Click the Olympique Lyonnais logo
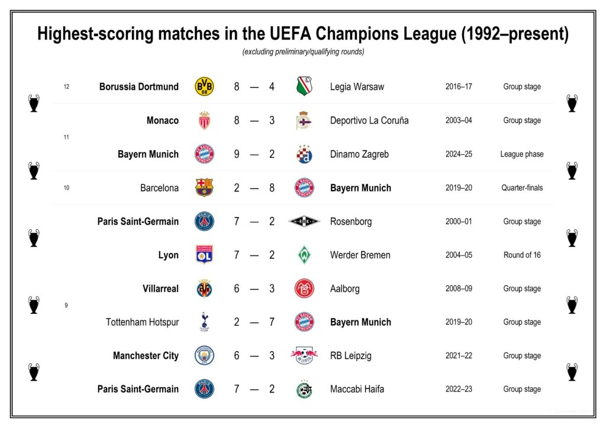The width and height of the screenshot is (606, 428). 204,255
